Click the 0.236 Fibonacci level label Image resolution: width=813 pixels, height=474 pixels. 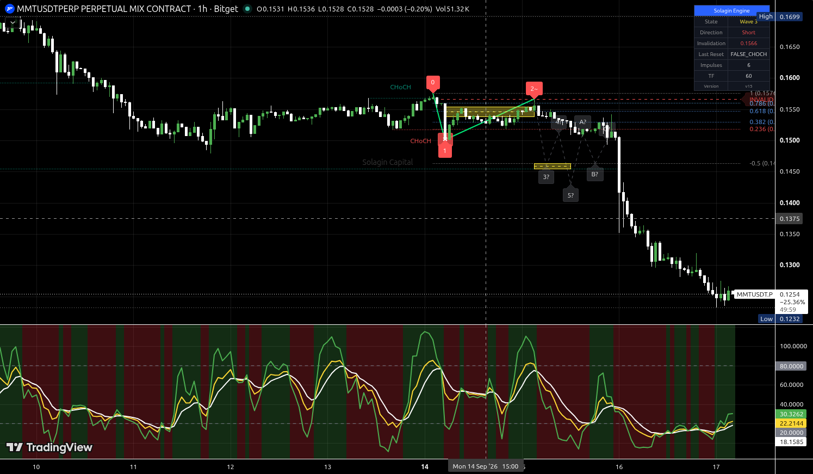pos(762,129)
